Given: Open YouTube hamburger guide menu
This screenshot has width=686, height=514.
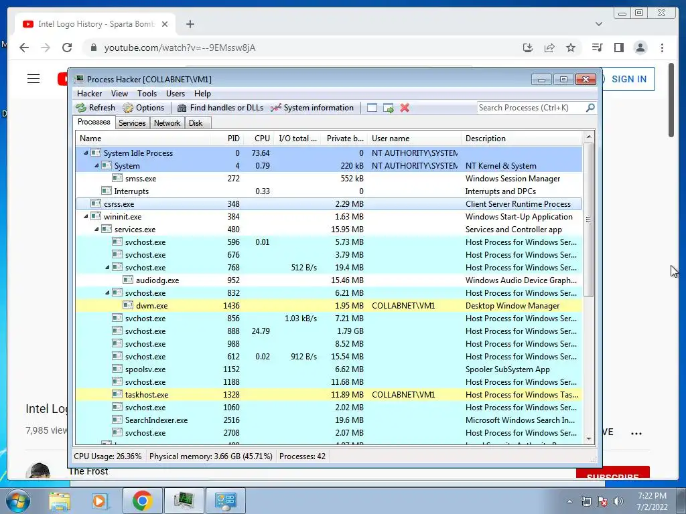Looking at the screenshot, I should pos(33,79).
